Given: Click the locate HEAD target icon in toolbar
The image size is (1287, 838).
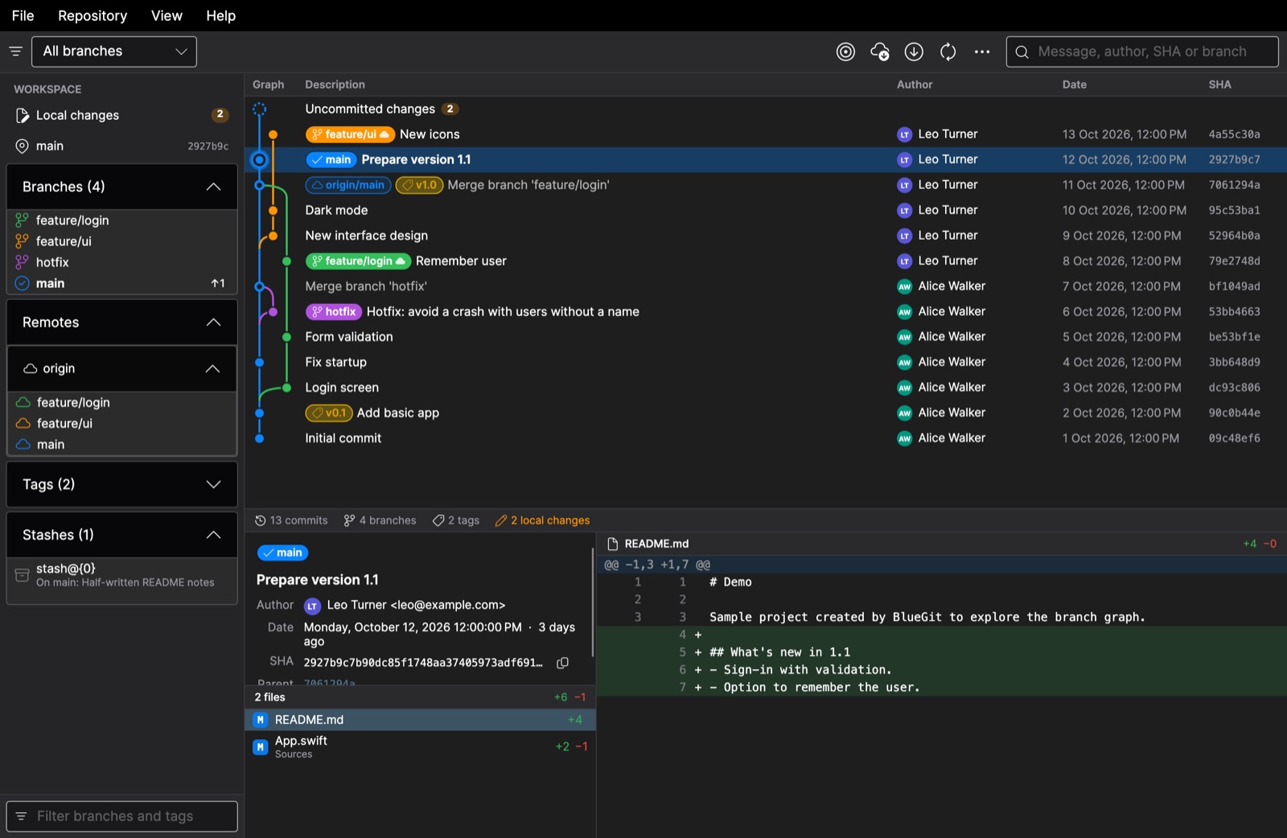Looking at the screenshot, I should pyautogui.click(x=845, y=51).
